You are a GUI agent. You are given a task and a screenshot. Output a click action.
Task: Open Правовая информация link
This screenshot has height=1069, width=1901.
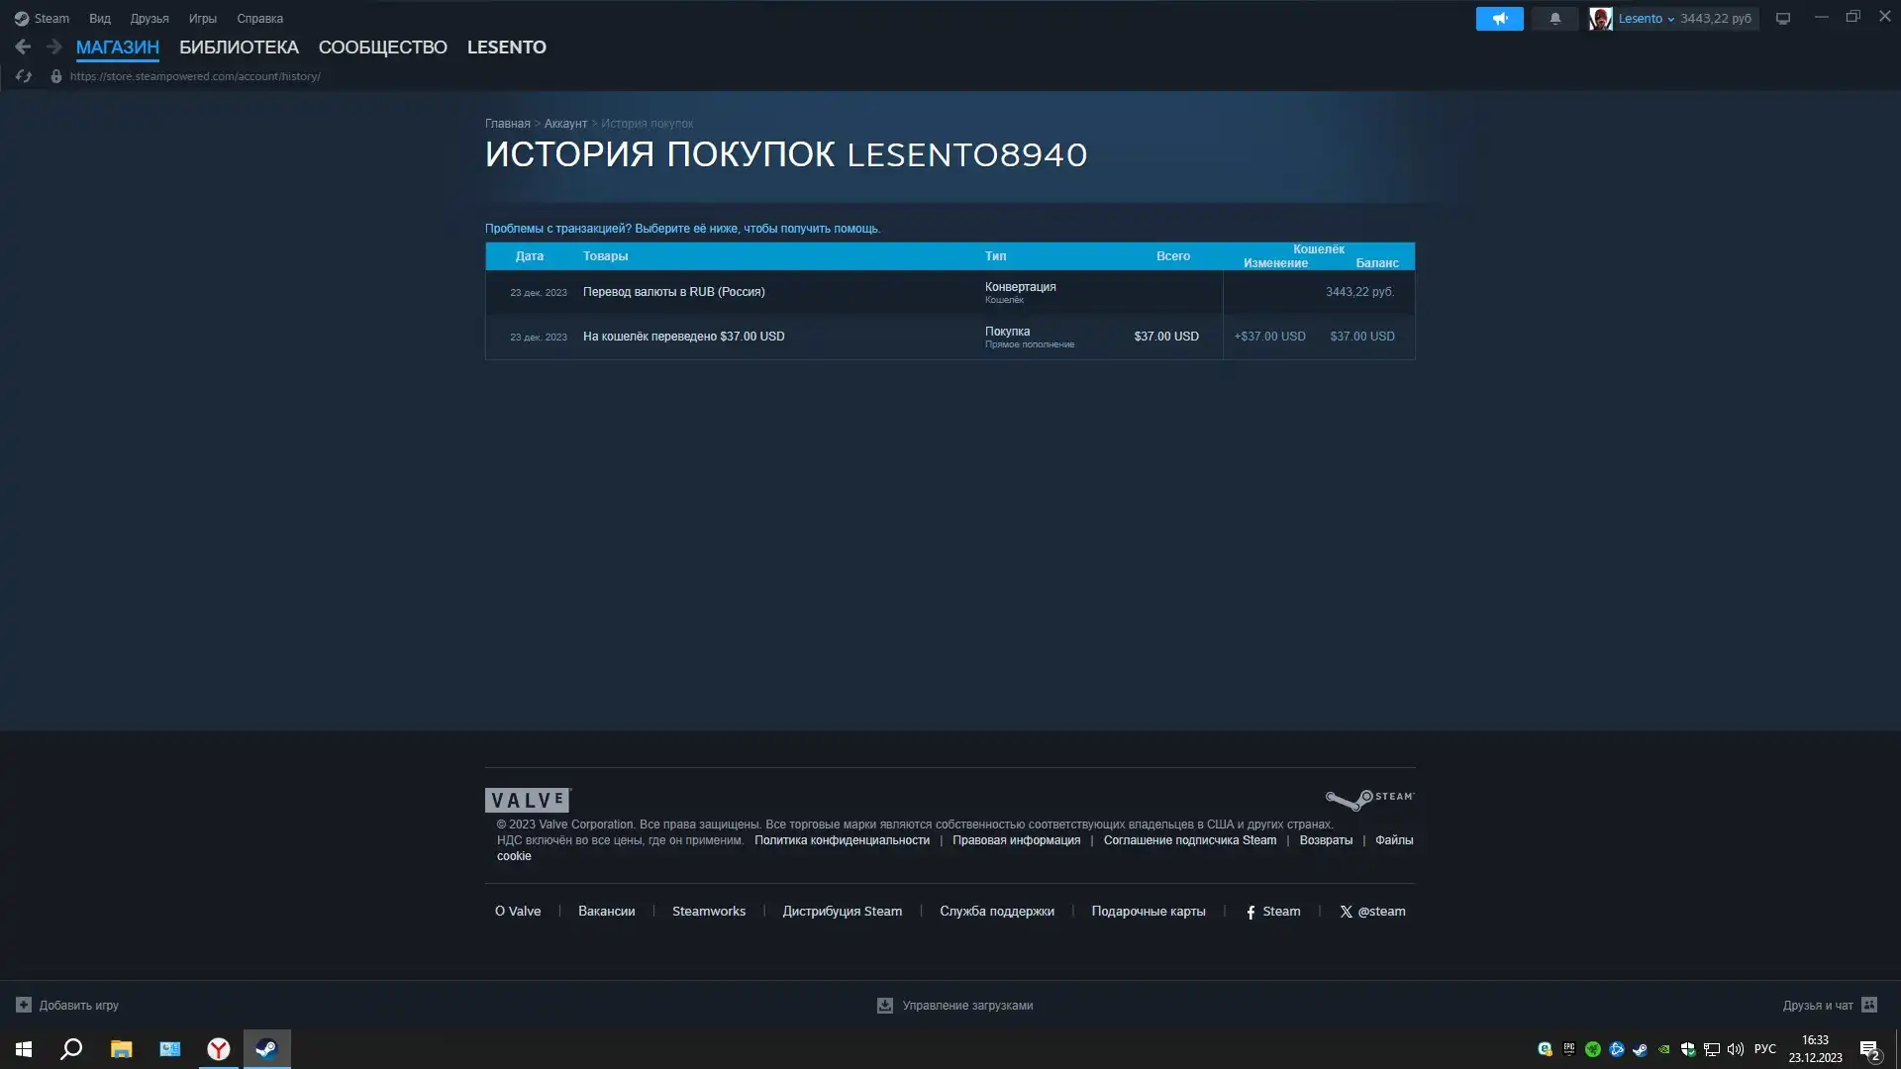coord(1016,840)
